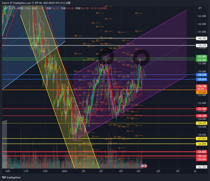
Task: Click the 123.720 white price label
Action: pos(202,167)
